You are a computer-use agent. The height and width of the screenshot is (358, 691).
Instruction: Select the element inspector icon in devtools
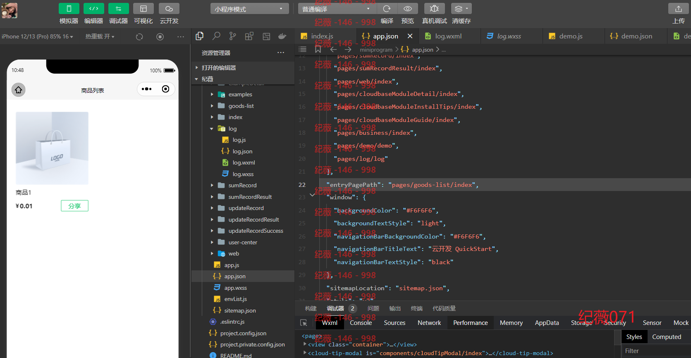304,322
